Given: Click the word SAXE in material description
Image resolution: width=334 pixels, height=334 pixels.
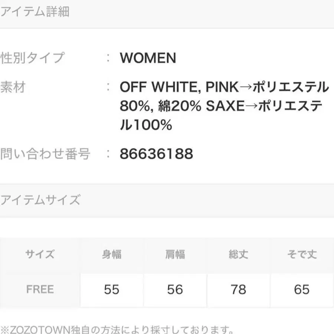Looking at the screenshot, I should (x=225, y=107).
